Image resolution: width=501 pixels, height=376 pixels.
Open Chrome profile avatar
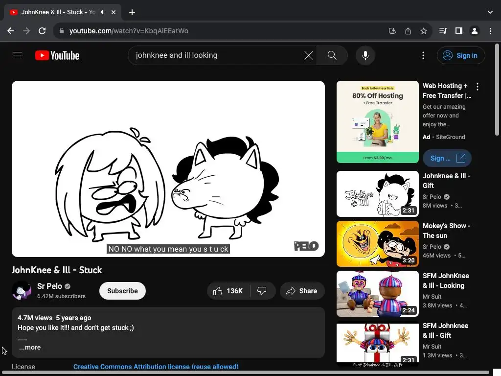click(475, 31)
